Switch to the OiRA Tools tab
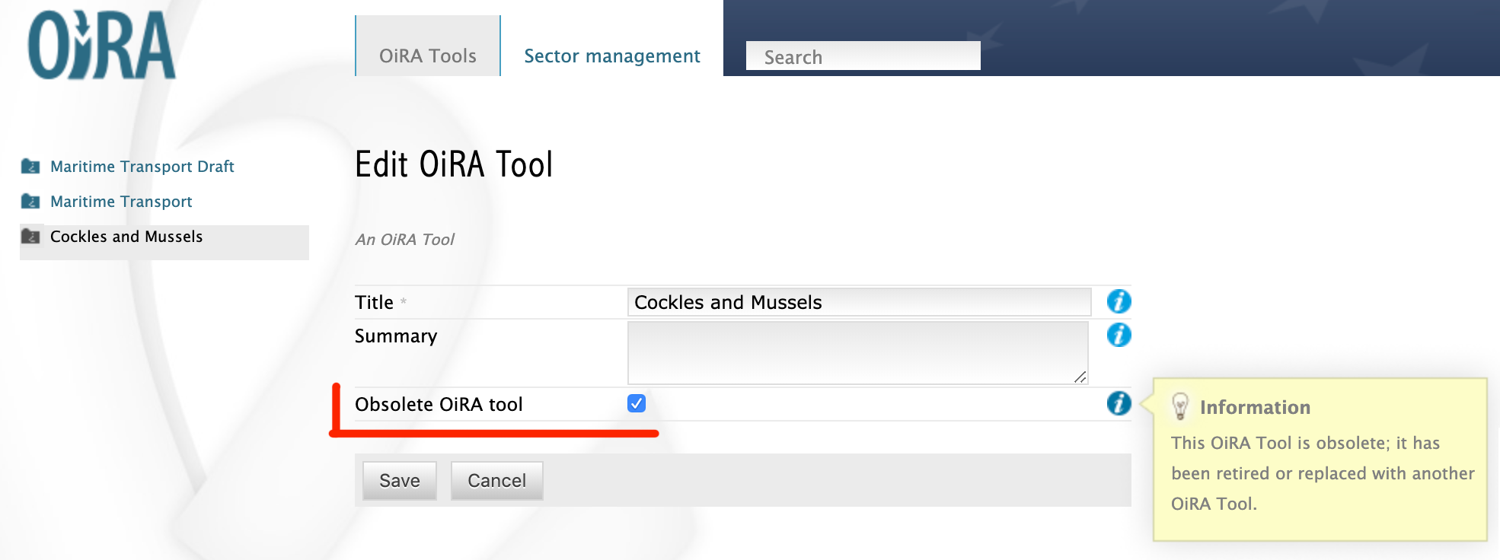 [x=427, y=56]
